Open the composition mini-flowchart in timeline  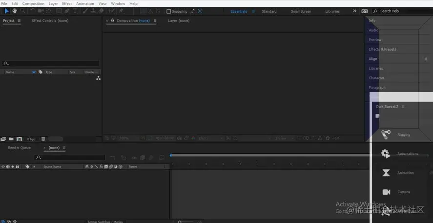pyautogui.click(x=113, y=157)
